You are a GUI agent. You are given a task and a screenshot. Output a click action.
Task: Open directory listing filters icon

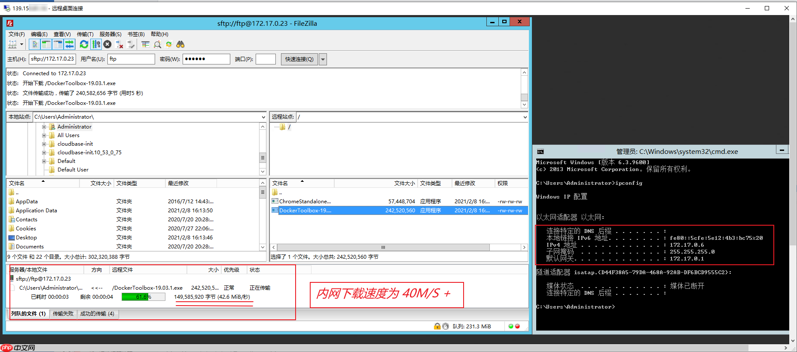(146, 44)
